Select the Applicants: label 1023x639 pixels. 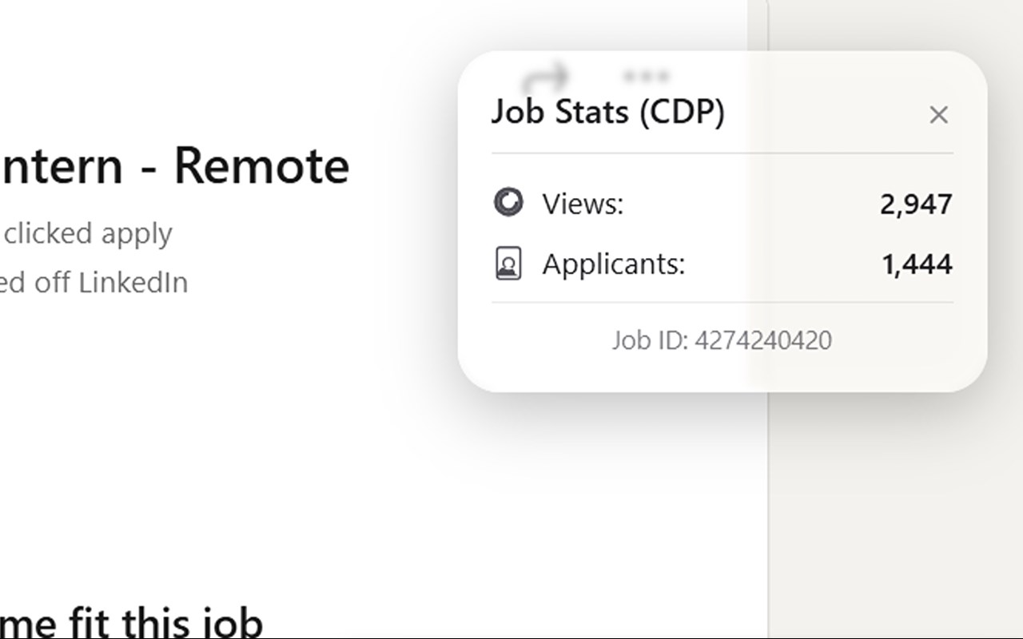coord(613,264)
